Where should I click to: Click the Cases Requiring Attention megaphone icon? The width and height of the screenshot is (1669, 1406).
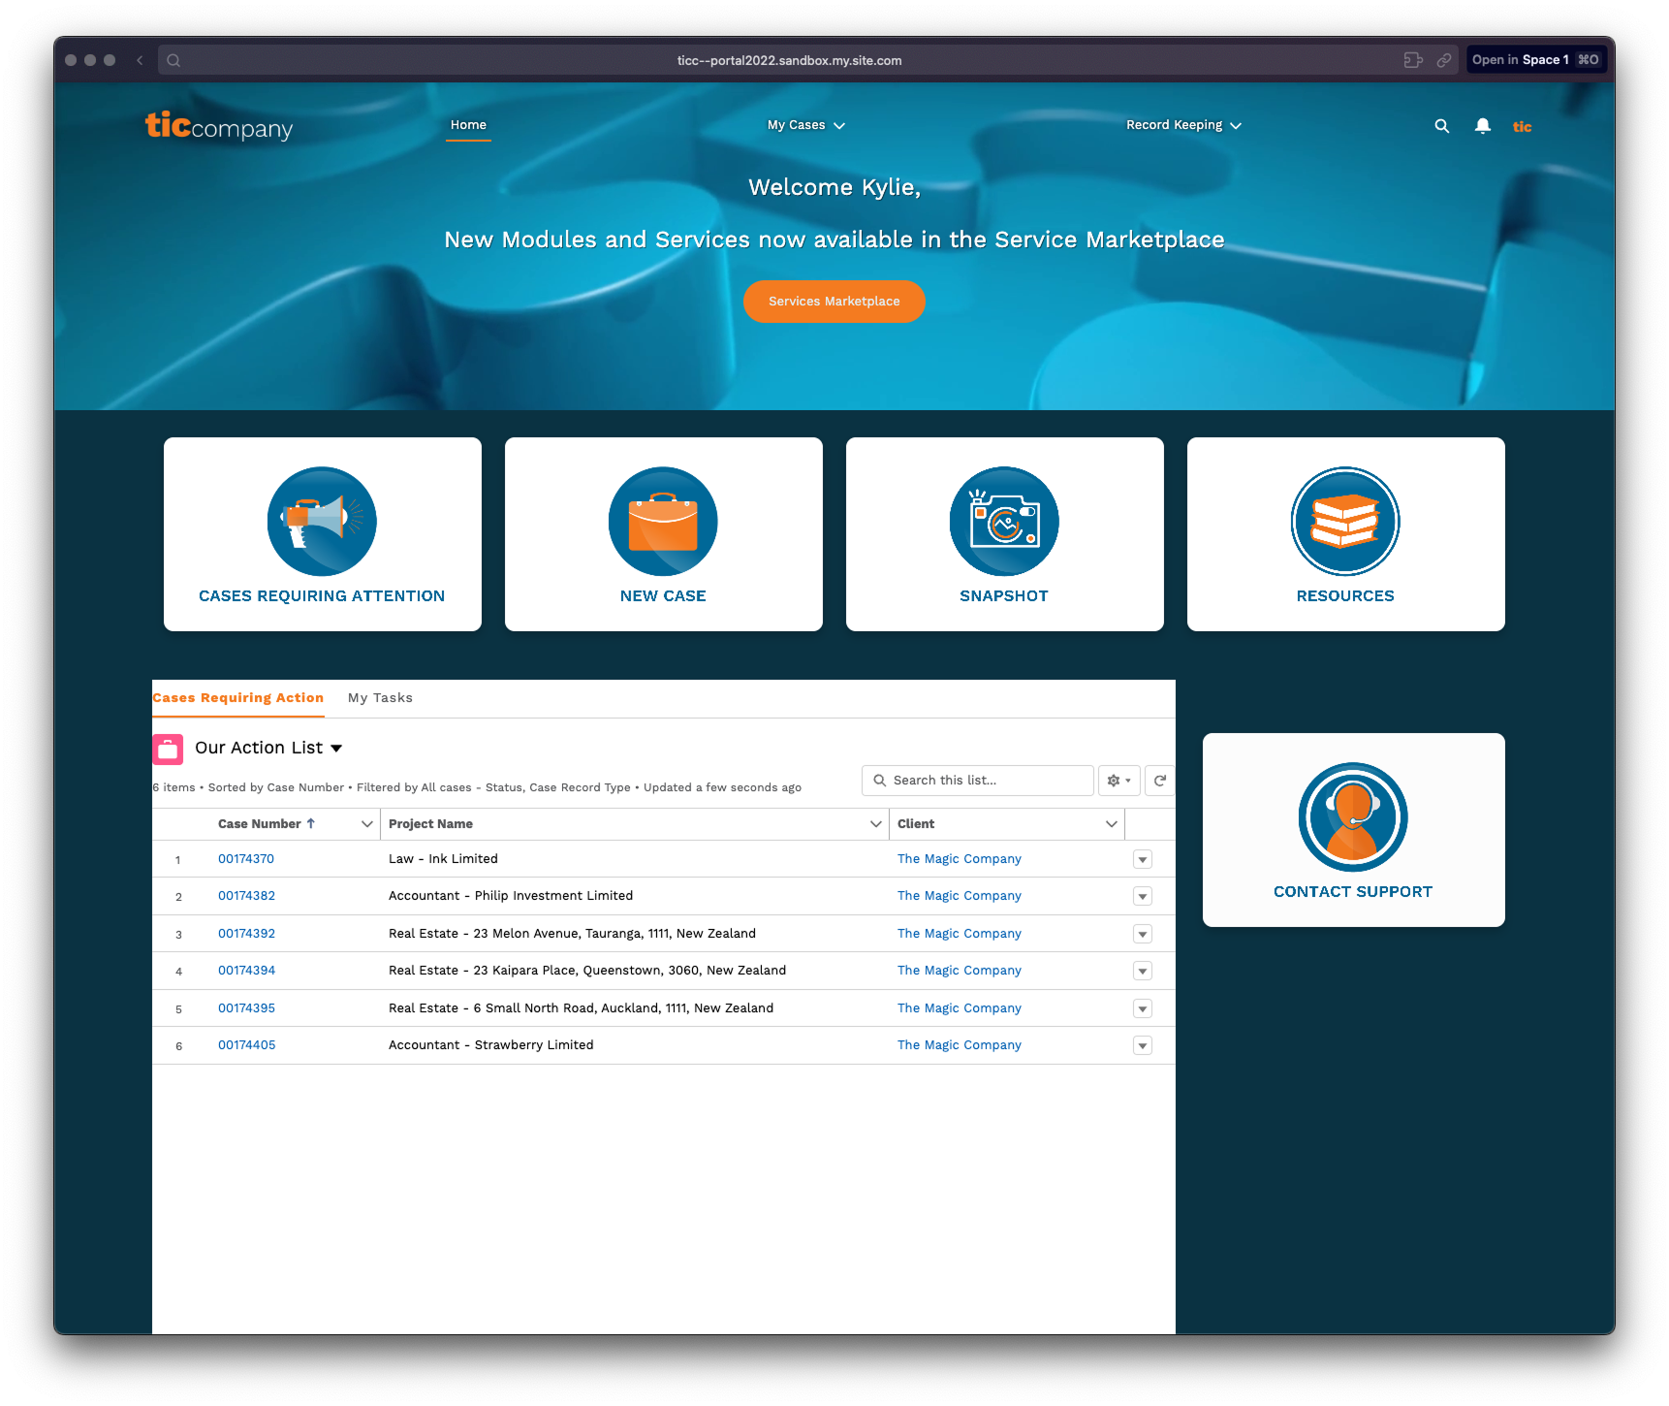pos(322,522)
